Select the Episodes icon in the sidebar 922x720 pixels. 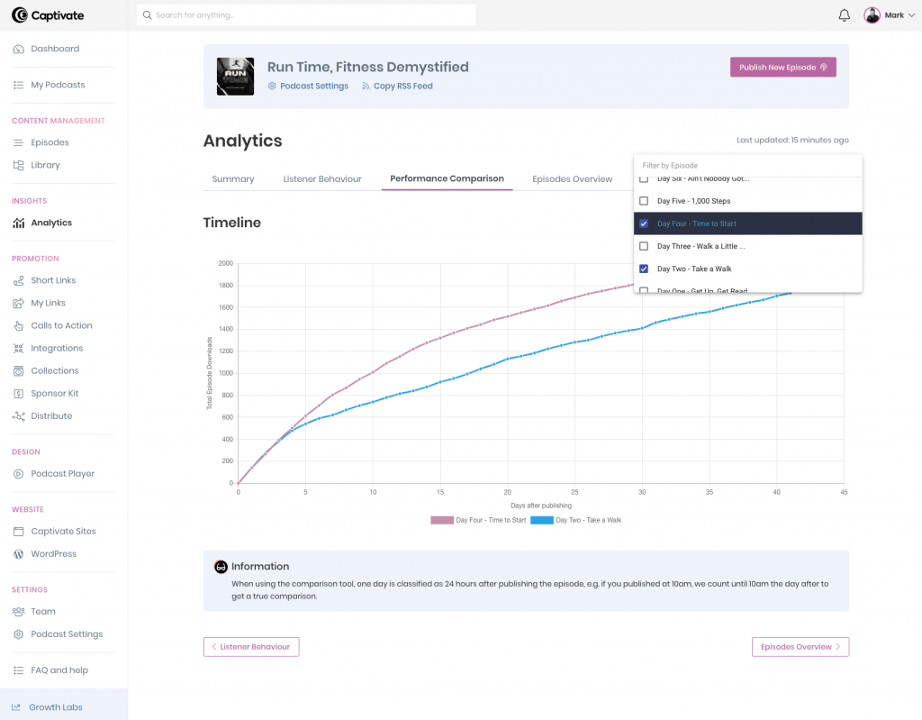pyautogui.click(x=20, y=141)
